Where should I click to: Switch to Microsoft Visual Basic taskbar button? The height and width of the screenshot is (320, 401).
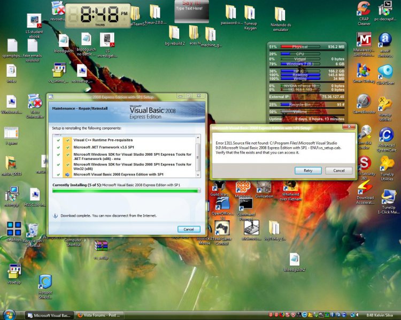pos(50,315)
